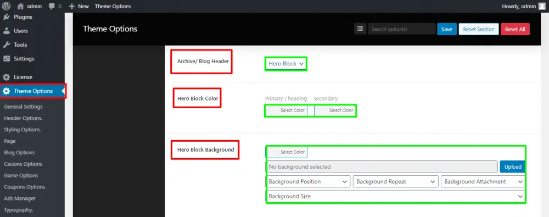This screenshot has width=549, height=217.
Task: Click the License gear icon
Action: click(7, 77)
